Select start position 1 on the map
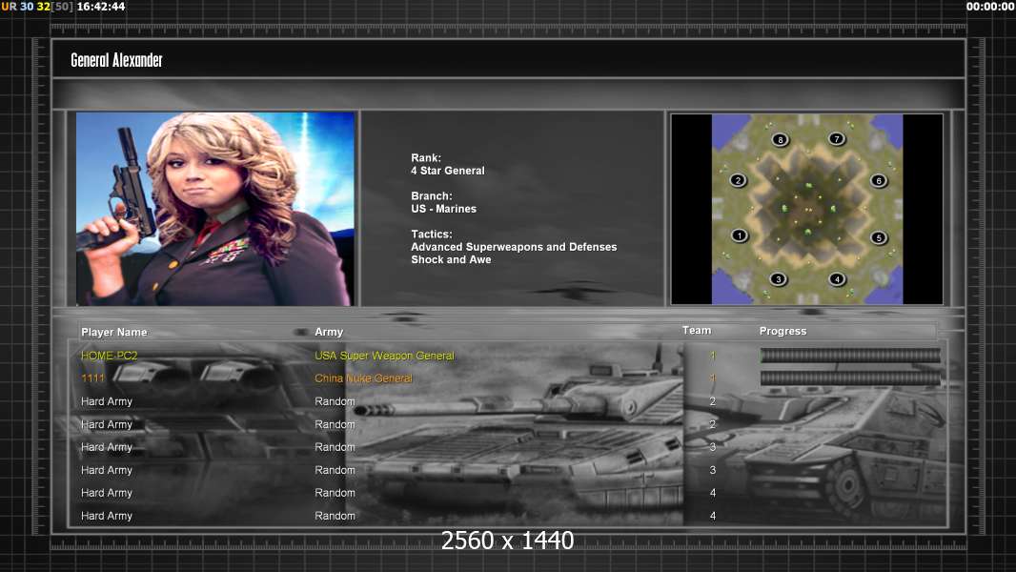1016x572 pixels. click(740, 235)
